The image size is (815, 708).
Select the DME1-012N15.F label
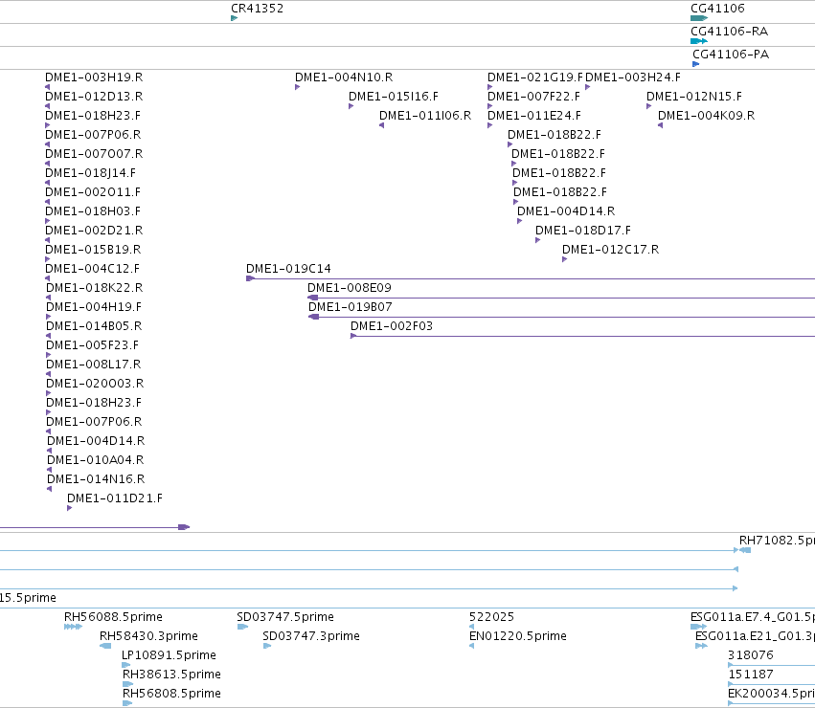pyautogui.click(x=694, y=97)
